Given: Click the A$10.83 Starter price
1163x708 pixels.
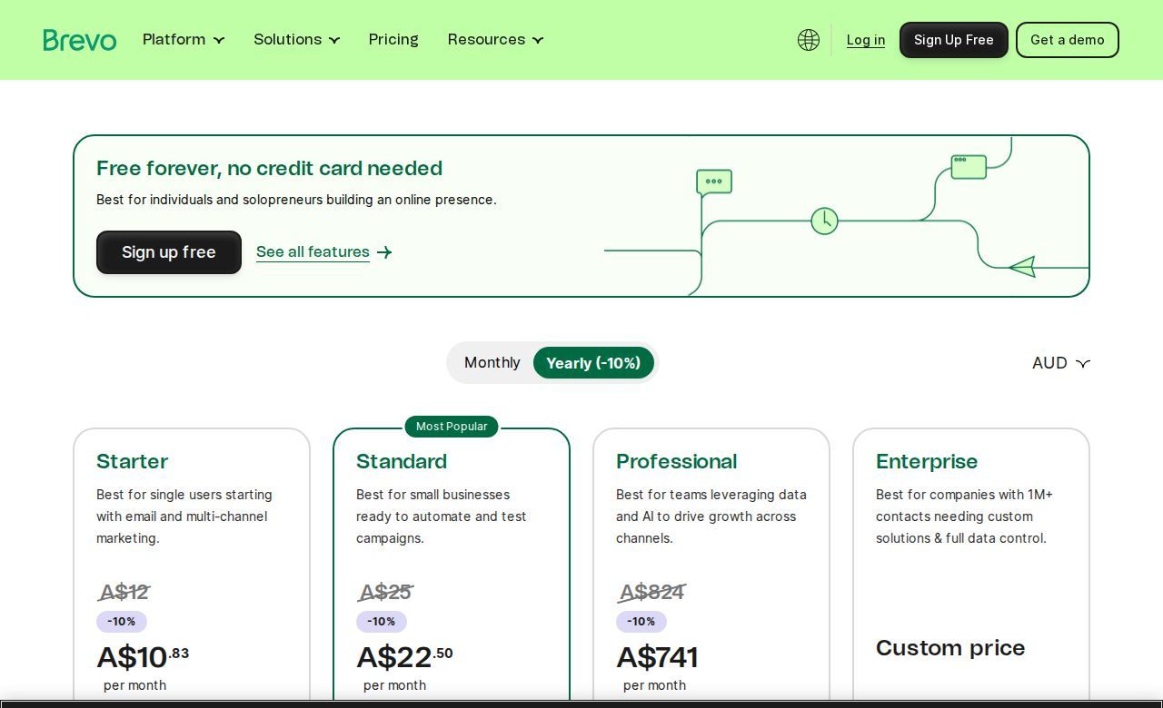Looking at the screenshot, I should [x=143, y=657].
